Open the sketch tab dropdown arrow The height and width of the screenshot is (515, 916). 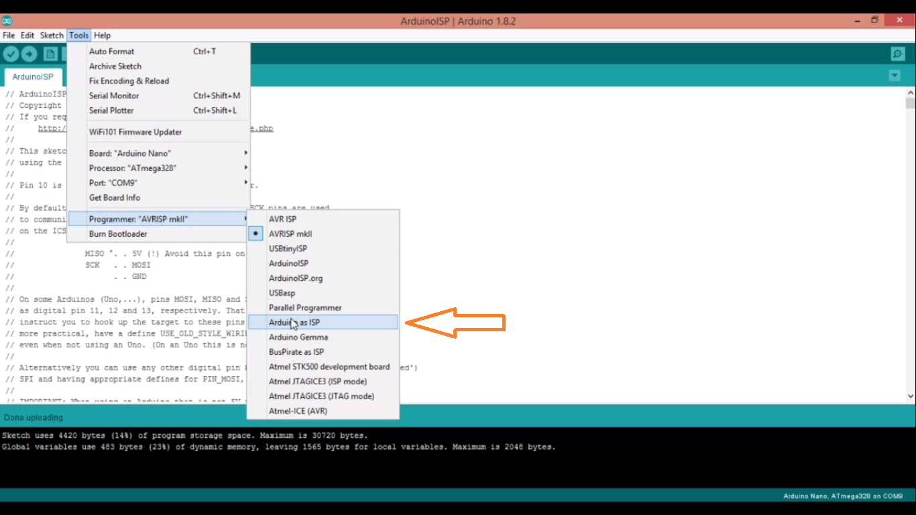[895, 75]
